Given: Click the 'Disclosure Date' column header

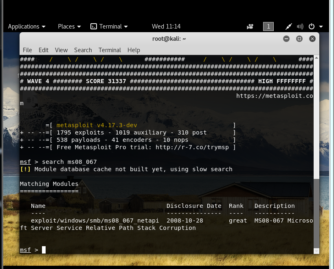Looking at the screenshot, I should tap(194, 206).
